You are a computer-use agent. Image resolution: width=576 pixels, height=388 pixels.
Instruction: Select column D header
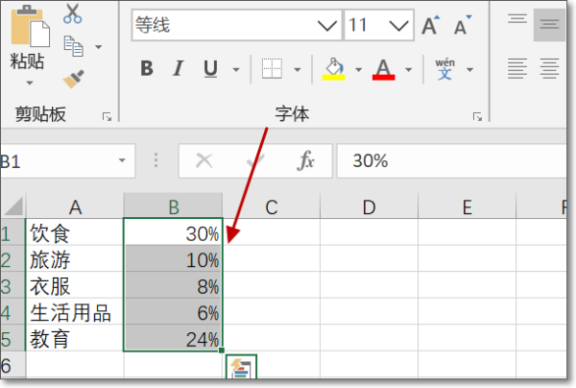(369, 206)
